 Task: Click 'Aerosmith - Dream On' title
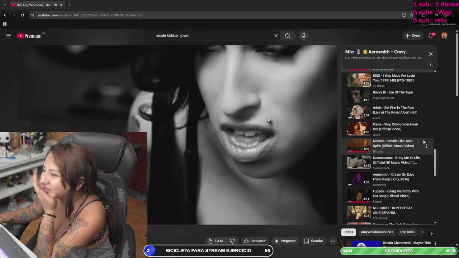(393, 177)
